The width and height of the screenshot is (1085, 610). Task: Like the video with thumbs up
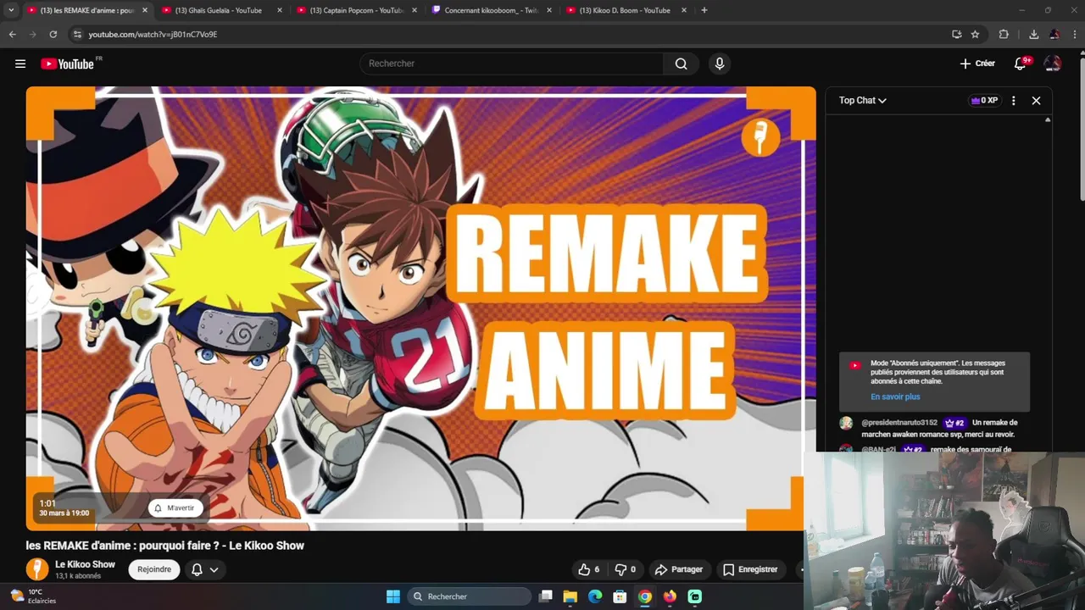588,569
